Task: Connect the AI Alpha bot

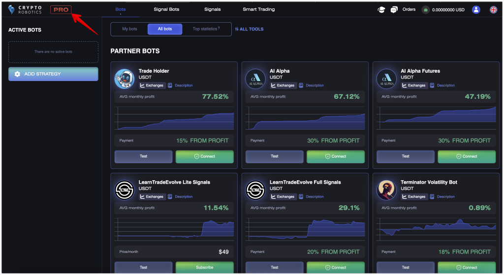Action: point(336,157)
